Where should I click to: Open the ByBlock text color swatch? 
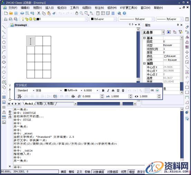point(66,90)
